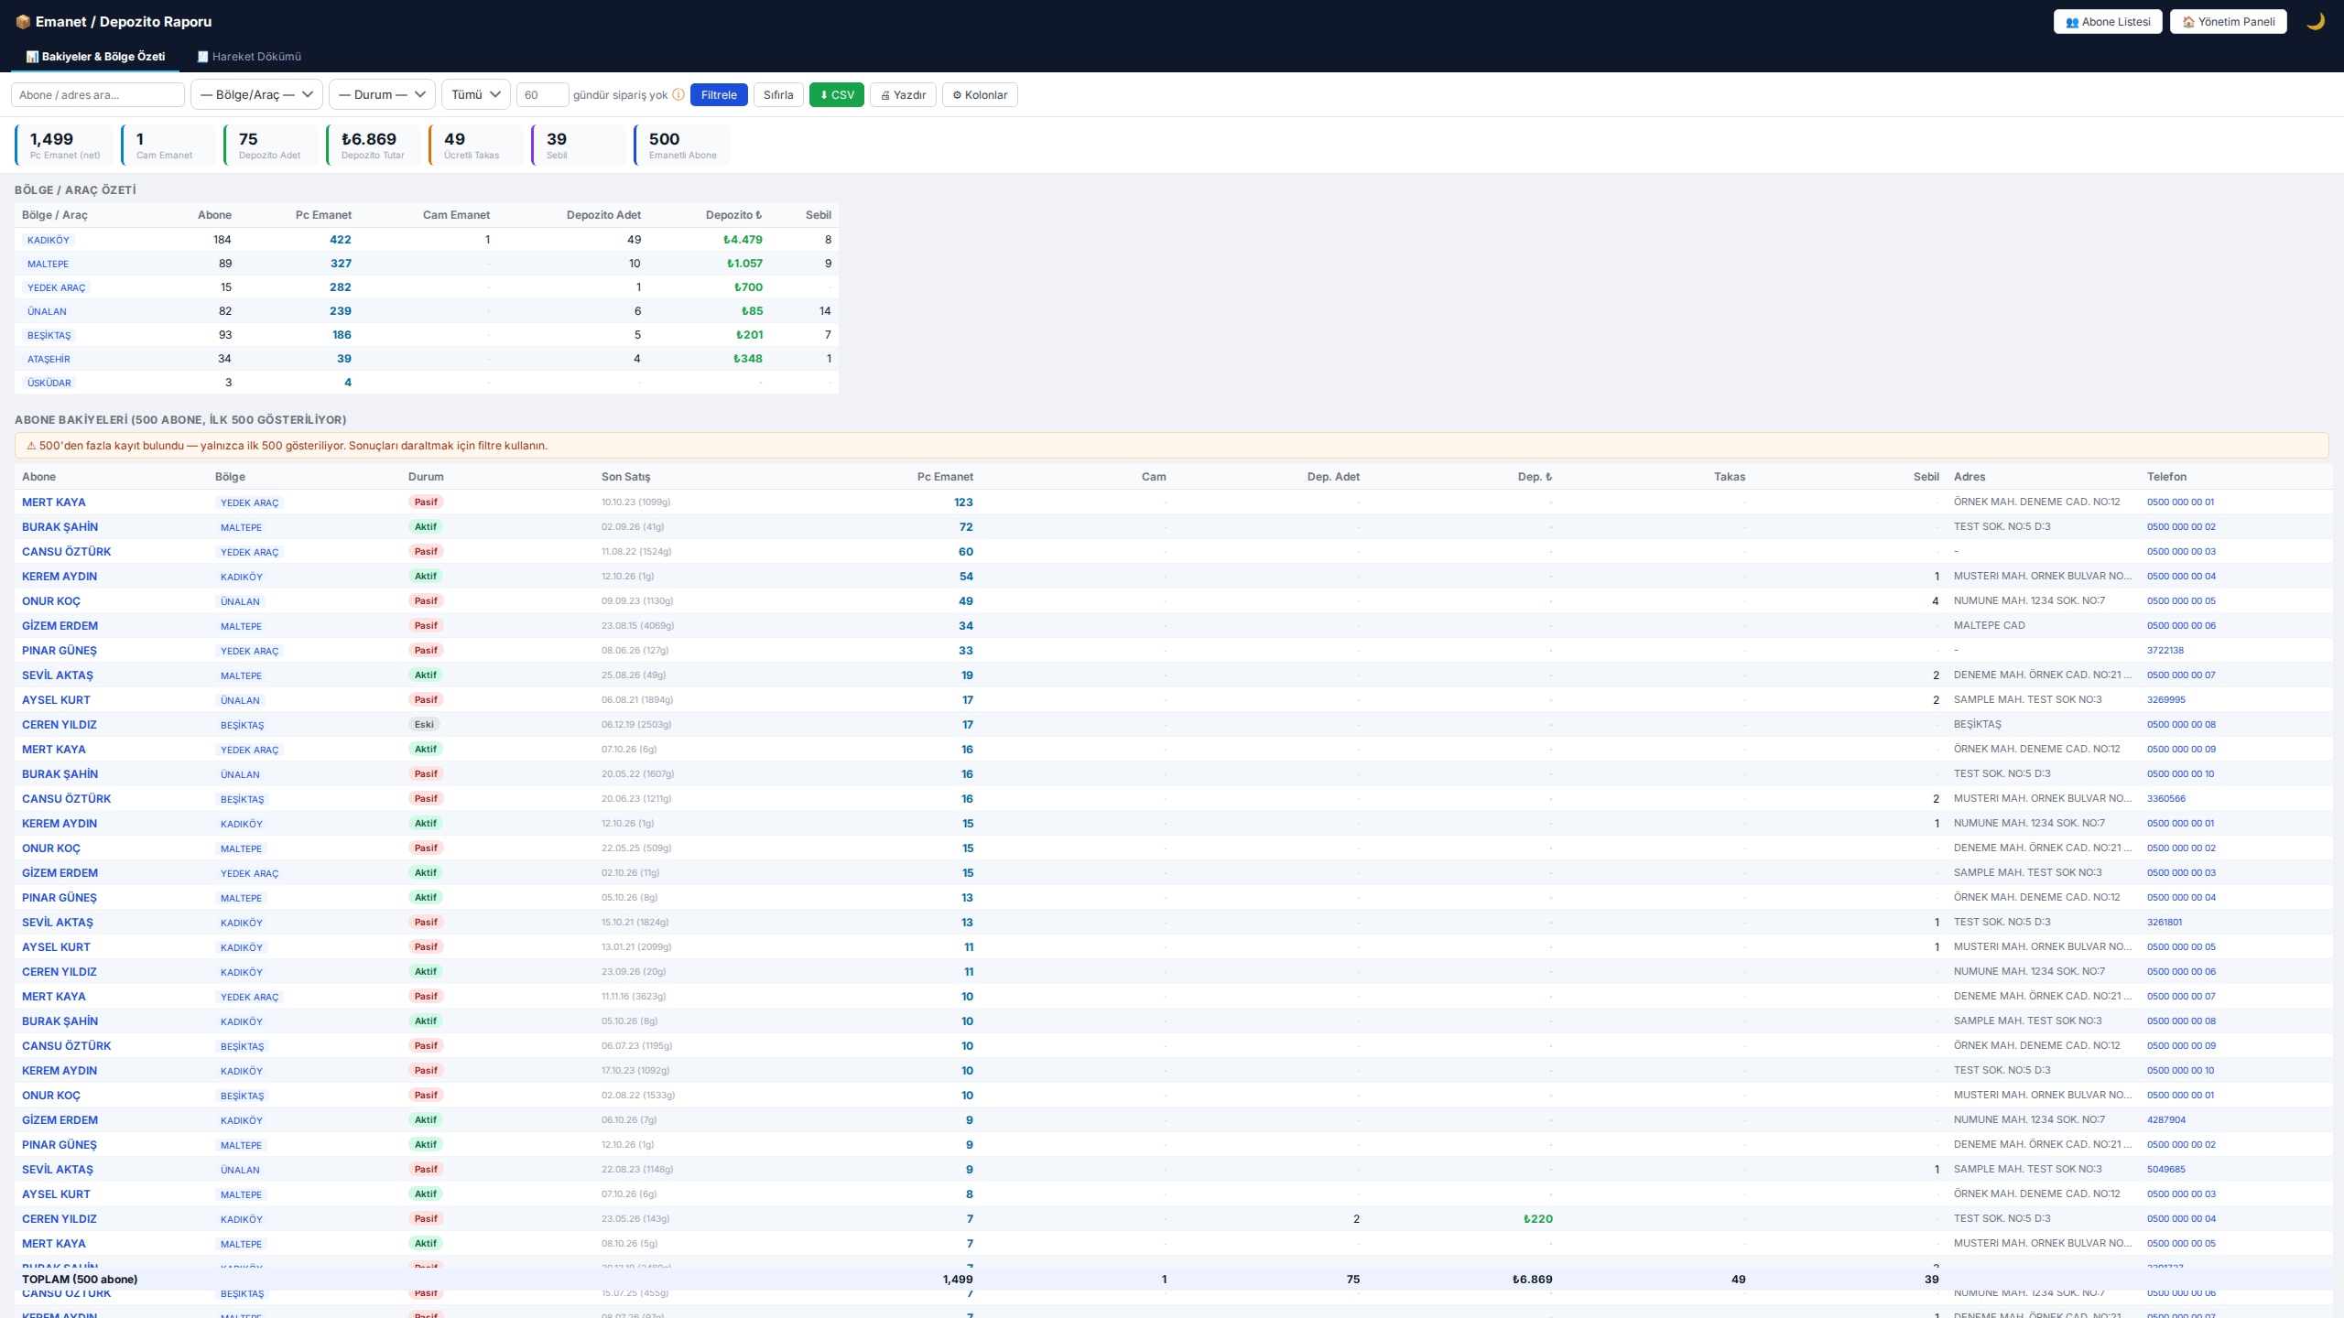This screenshot has width=2344, height=1318.
Task: Click Son Satış column header
Action: click(x=625, y=476)
